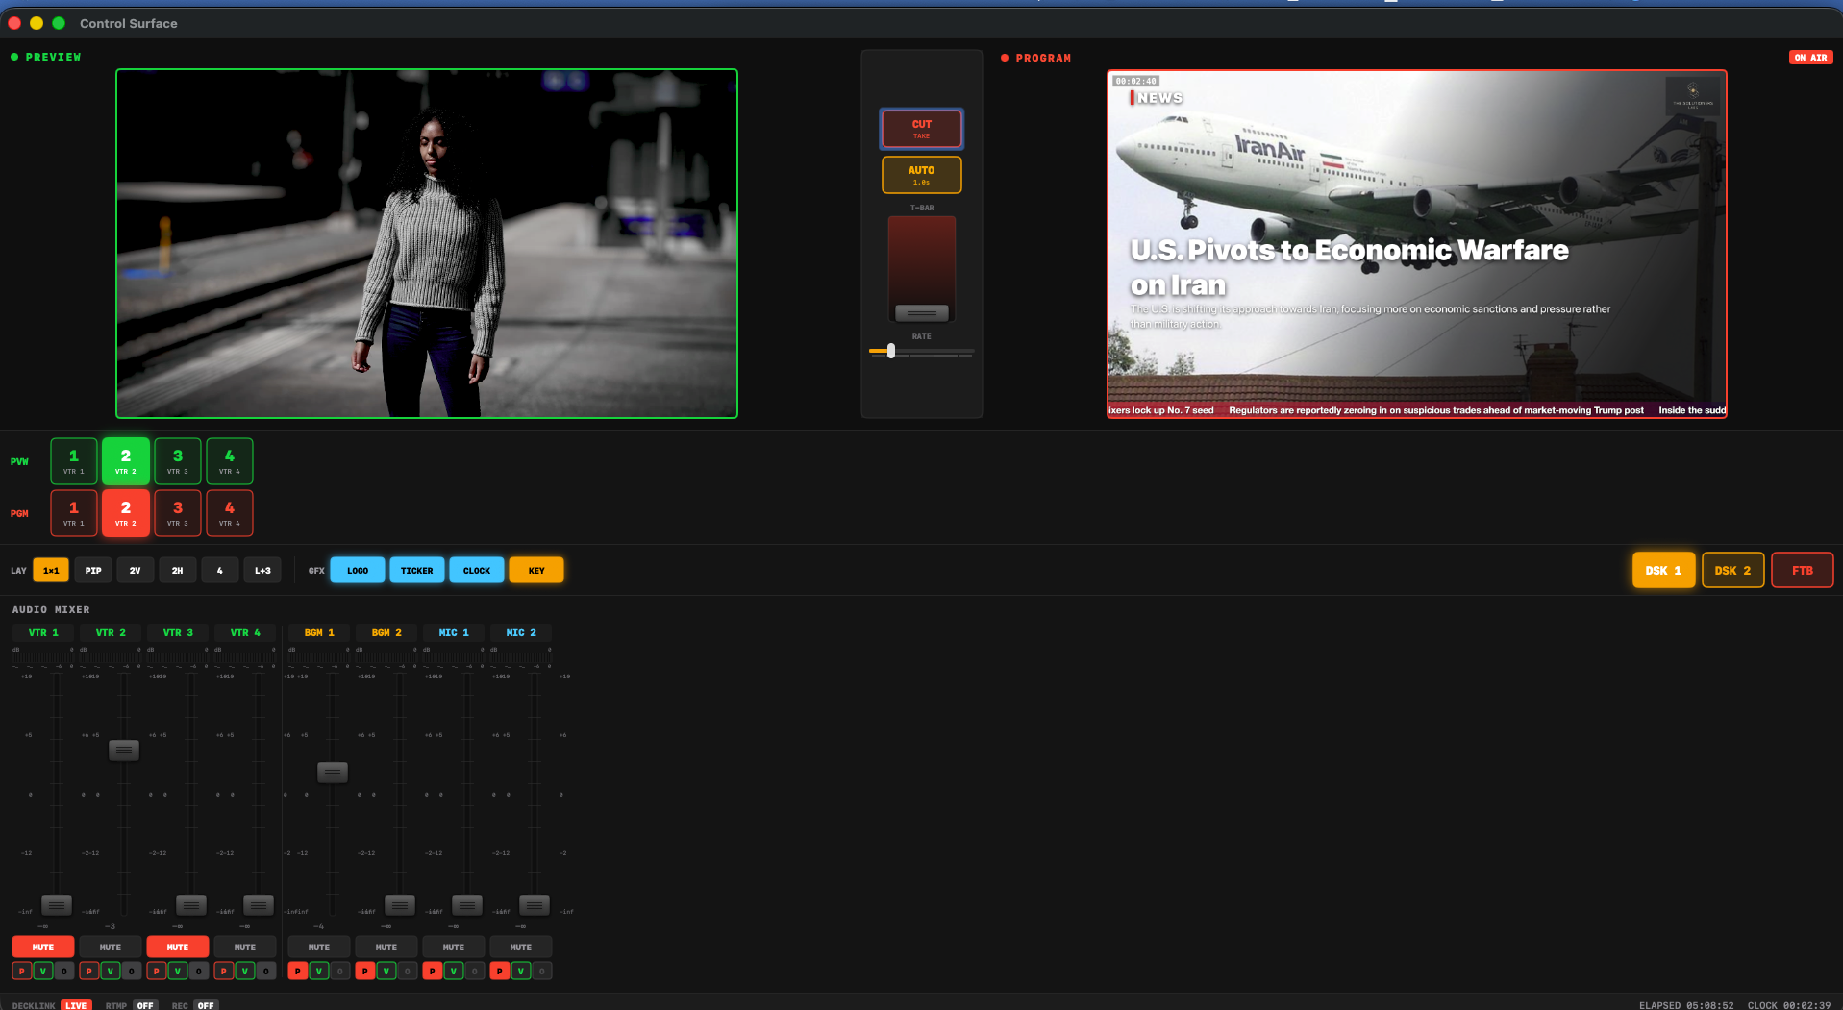
Task: Toggle the LOGO graphic
Action: click(x=358, y=570)
